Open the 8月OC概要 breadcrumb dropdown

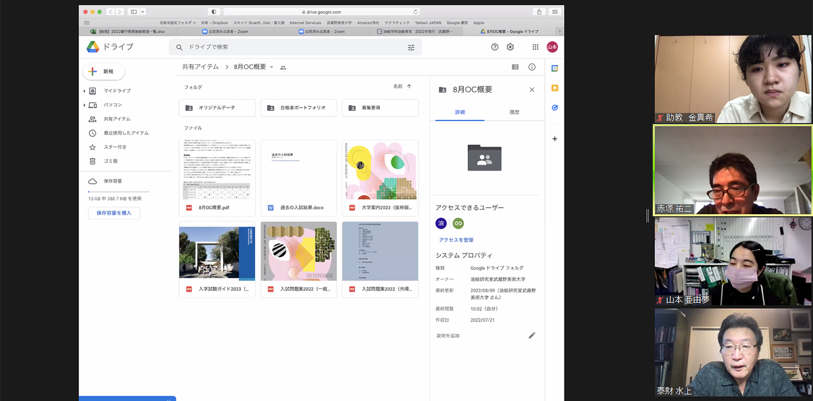coord(271,67)
